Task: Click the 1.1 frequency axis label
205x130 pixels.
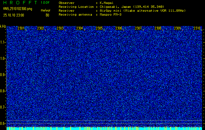Action: (x=3, y=42)
